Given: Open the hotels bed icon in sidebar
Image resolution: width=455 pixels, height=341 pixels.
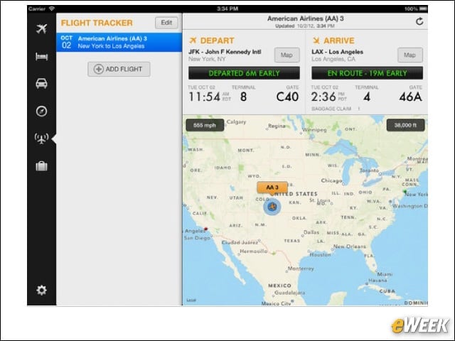Looking at the screenshot, I should [x=41, y=56].
